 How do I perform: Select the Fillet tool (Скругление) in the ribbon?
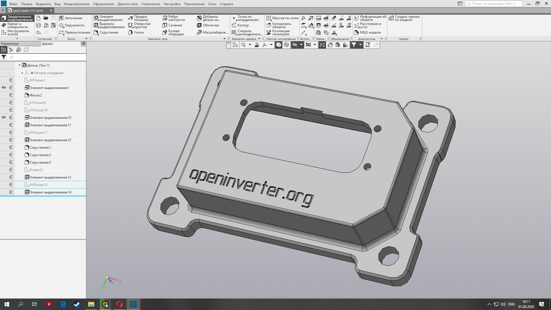click(106, 32)
